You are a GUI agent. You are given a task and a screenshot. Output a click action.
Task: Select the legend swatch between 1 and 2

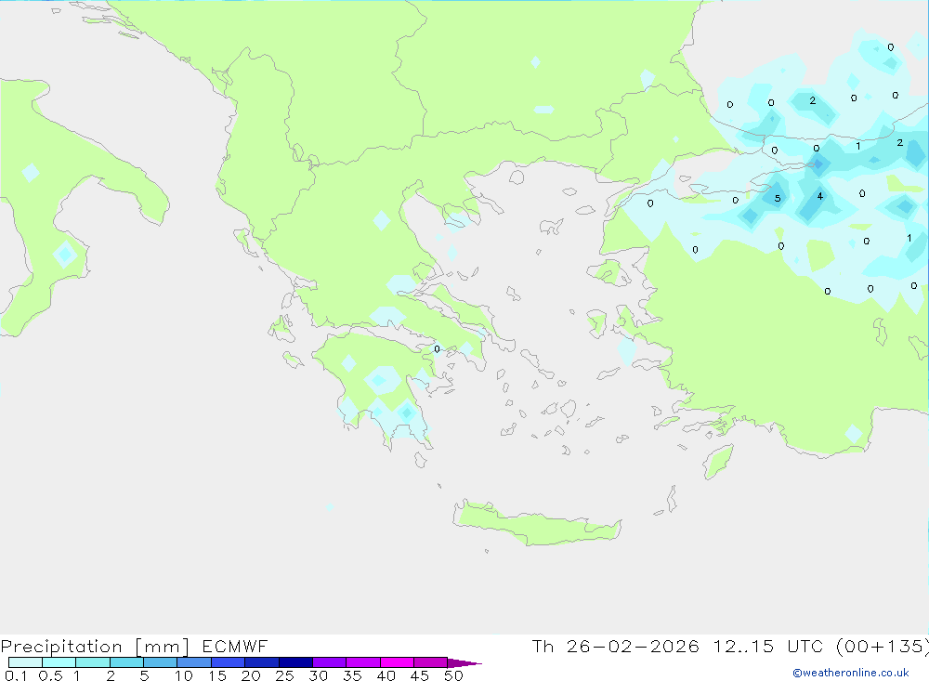(x=93, y=662)
